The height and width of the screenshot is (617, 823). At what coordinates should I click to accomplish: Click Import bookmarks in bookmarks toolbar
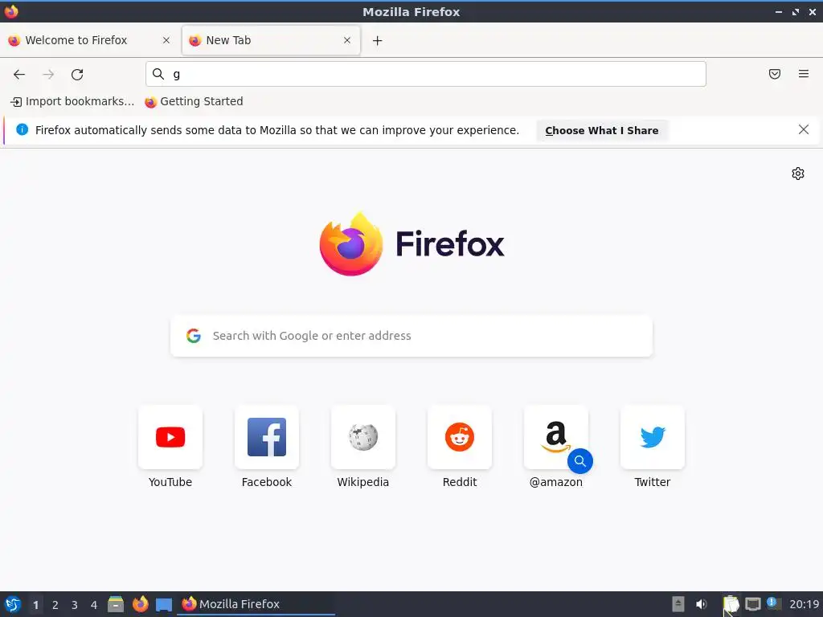(72, 102)
